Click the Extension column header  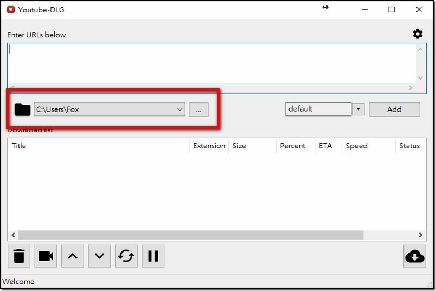coord(209,146)
